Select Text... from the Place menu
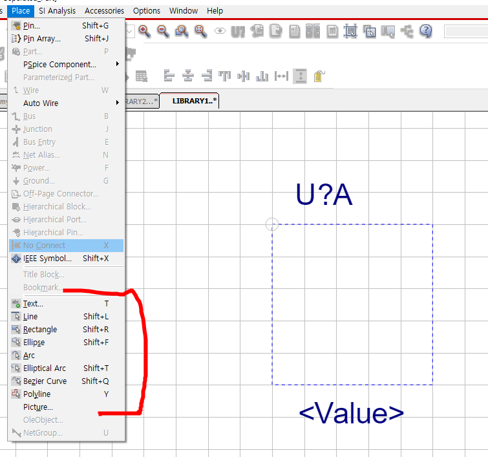Screen dimensions: 488x457 (67, 304)
